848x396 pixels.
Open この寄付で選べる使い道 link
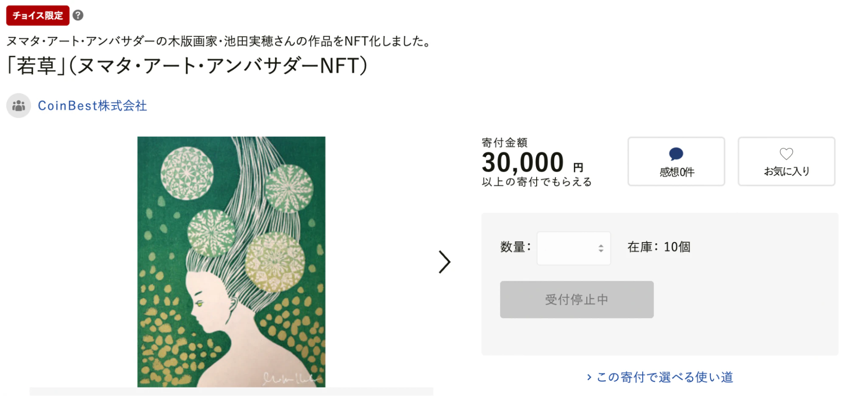665,377
